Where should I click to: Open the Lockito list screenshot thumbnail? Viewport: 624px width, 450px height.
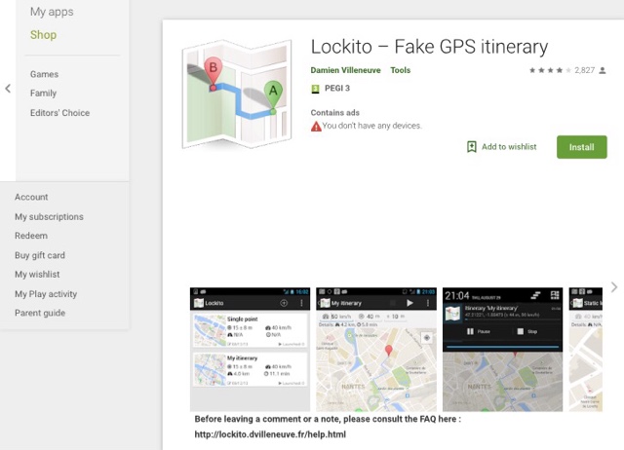[x=250, y=349]
